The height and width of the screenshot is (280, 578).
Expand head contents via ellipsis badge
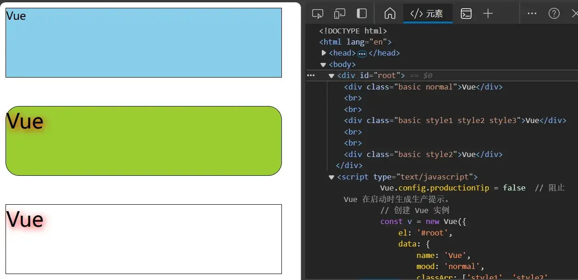coord(362,54)
